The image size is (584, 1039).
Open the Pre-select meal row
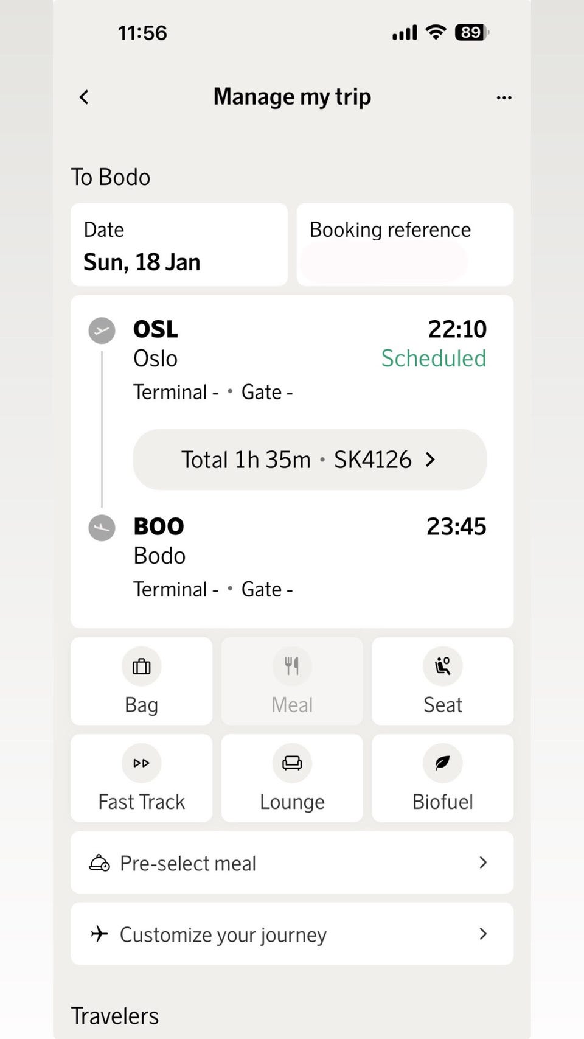[292, 862]
